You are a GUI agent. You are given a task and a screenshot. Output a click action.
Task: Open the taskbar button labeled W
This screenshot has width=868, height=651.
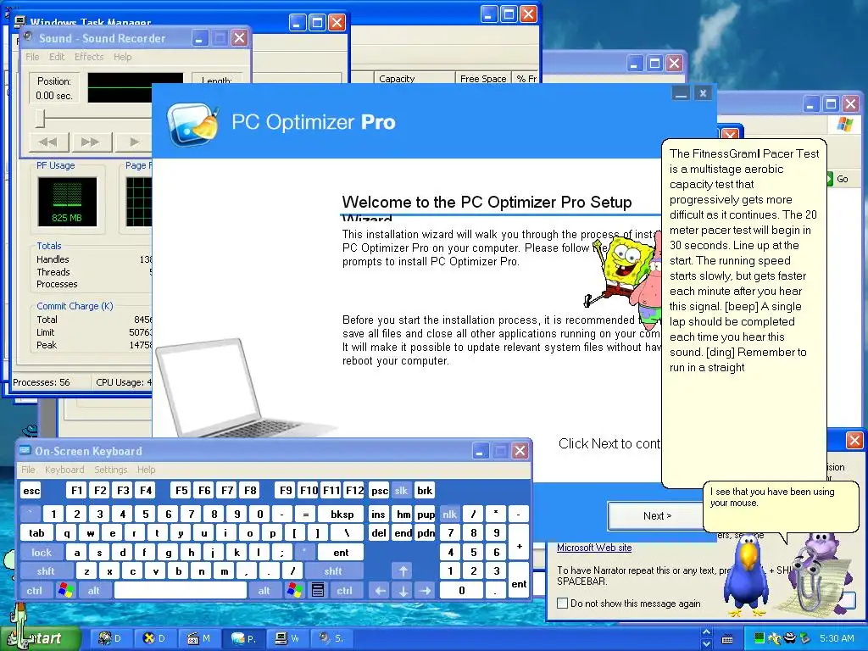pos(288,638)
